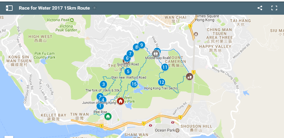
Task: Open the brown drink station marker
Action: pyautogui.click(x=190, y=76)
